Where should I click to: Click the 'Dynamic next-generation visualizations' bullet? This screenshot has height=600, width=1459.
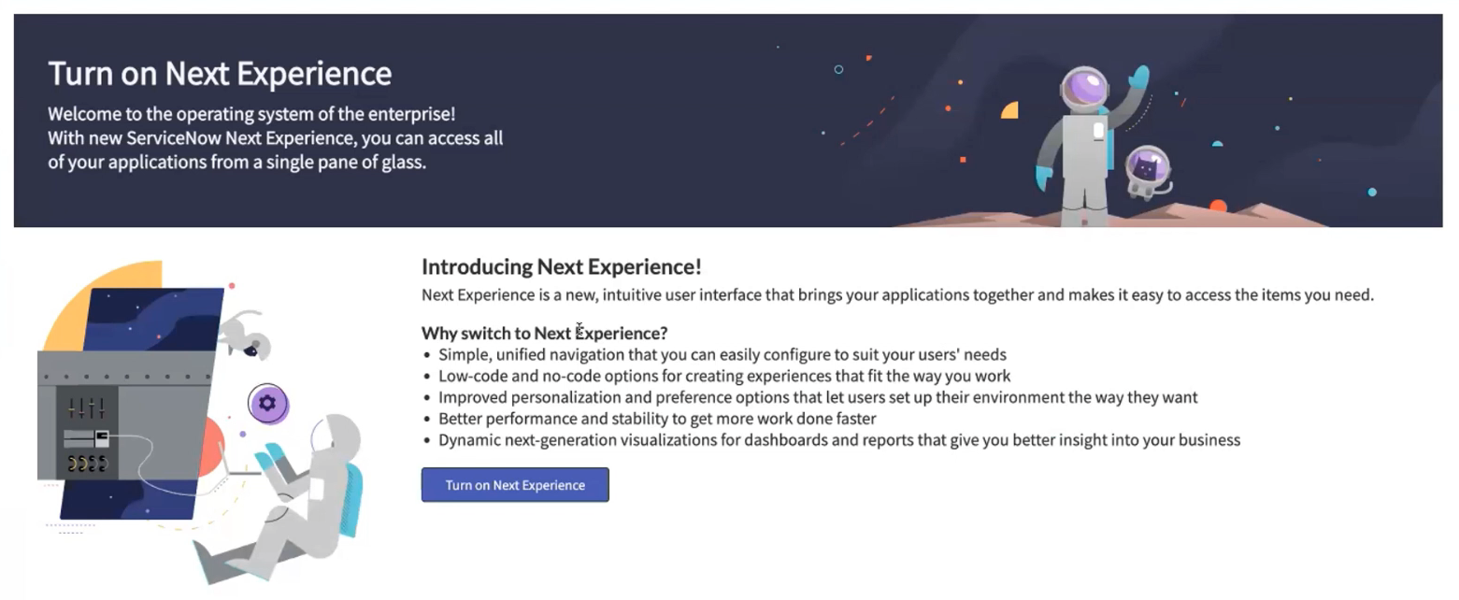pyautogui.click(x=839, y=440)
